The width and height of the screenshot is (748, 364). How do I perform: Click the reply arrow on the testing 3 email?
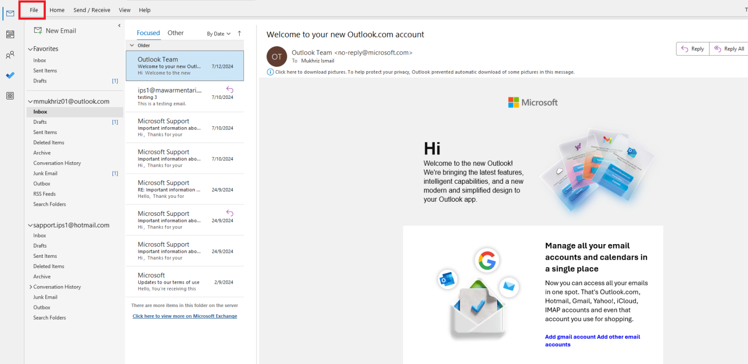tap(229, 90)
